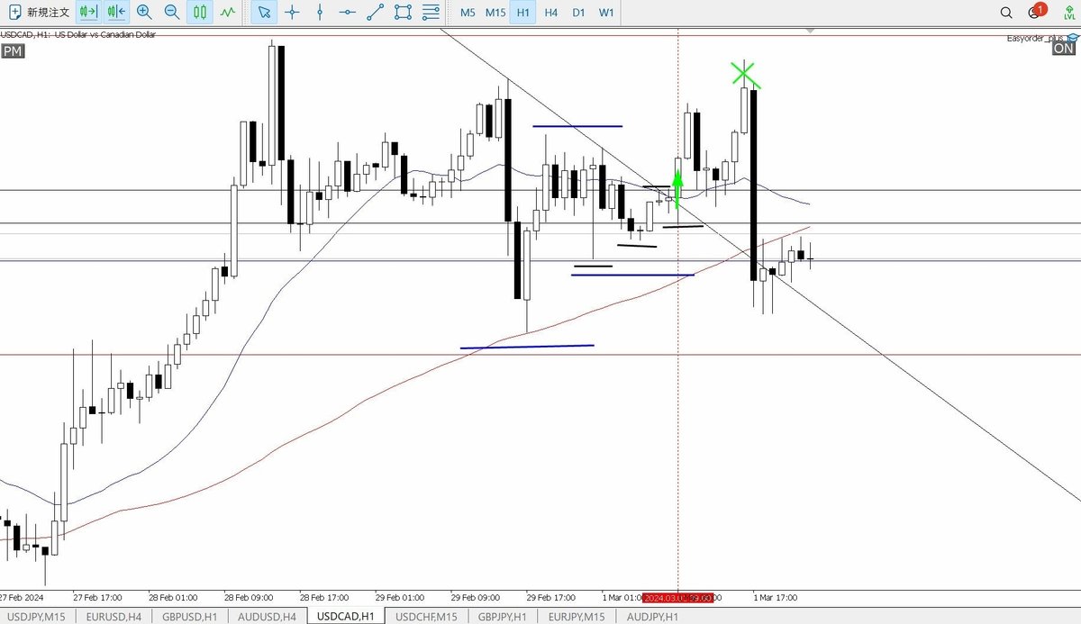Switch timeframe to D1
This screenshot has height=624, width=1081.
(578, 13)
